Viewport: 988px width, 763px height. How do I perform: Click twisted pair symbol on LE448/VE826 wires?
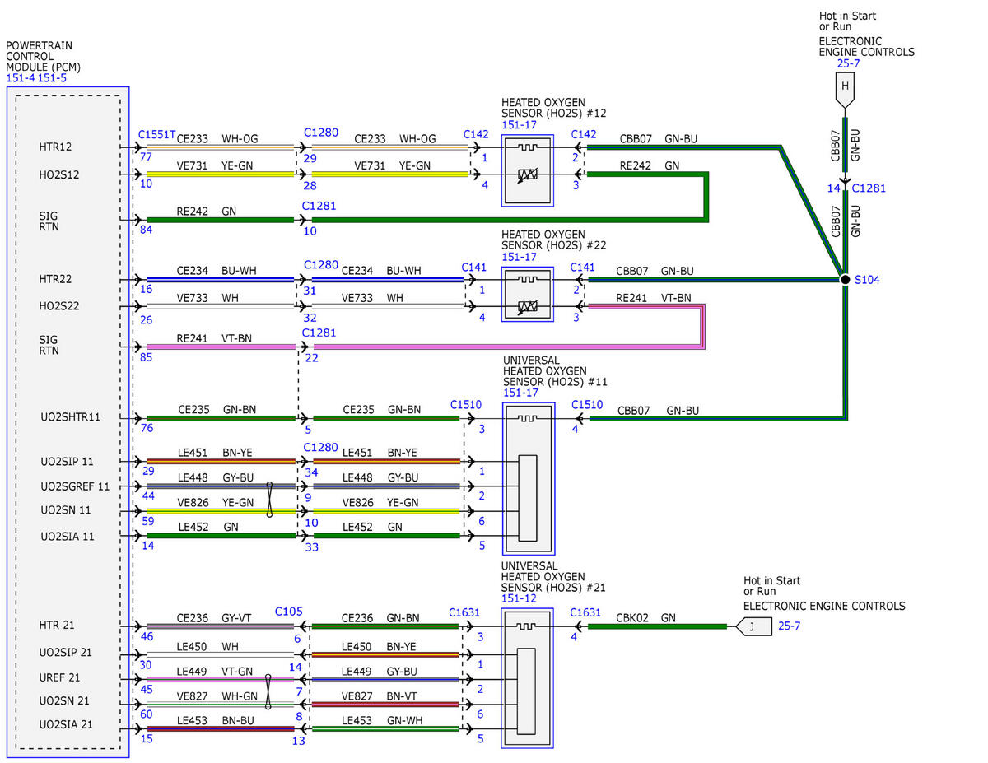point(270,499)
